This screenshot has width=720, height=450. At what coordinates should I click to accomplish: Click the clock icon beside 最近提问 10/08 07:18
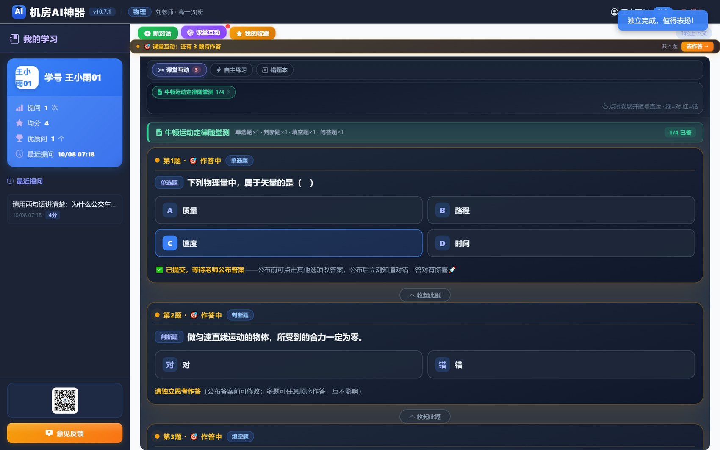19,154
